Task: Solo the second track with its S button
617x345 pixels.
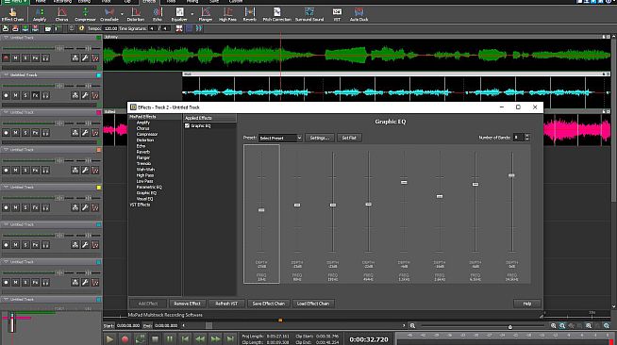Action: (x=25, y=95)
